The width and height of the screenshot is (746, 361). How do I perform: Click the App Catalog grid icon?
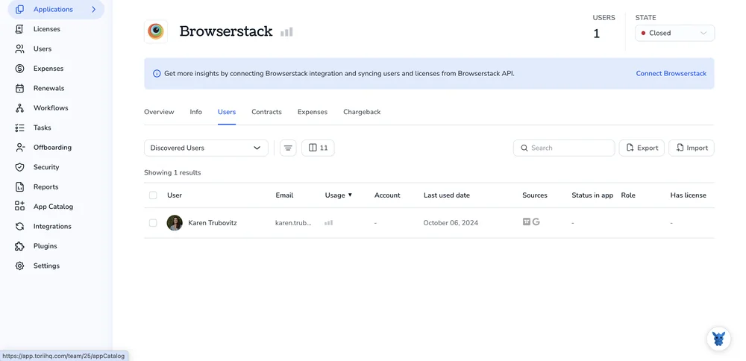[x=19, y=207]
